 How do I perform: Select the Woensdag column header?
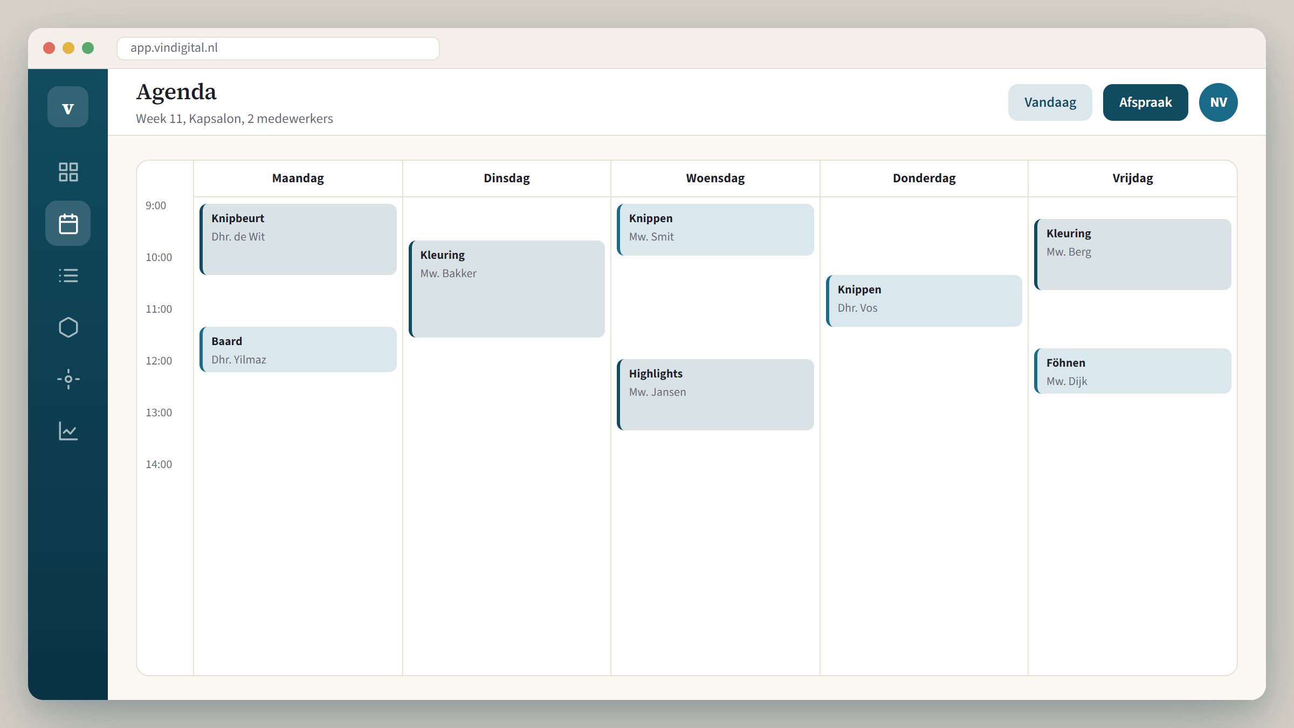tap(715, 178)
